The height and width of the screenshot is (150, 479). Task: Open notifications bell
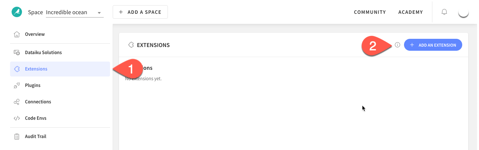444,12
